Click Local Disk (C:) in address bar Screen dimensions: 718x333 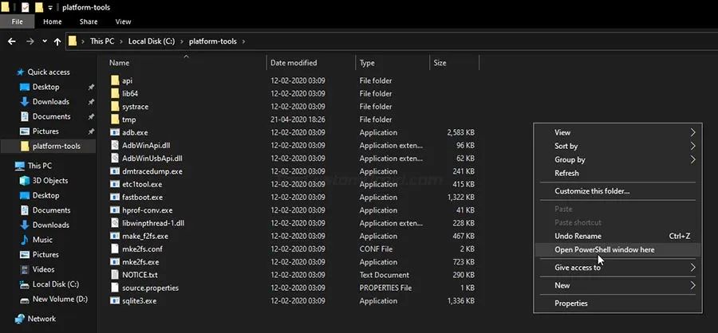tap(152, 41)
